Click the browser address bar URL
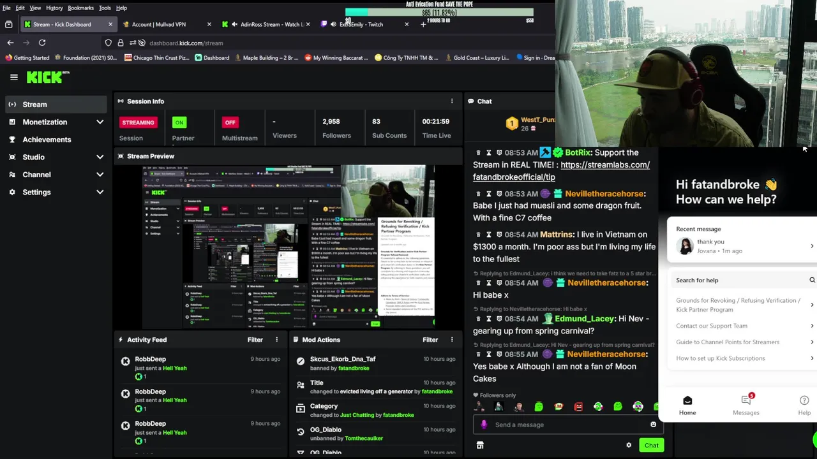817x459 pixels. pos(186,43)
